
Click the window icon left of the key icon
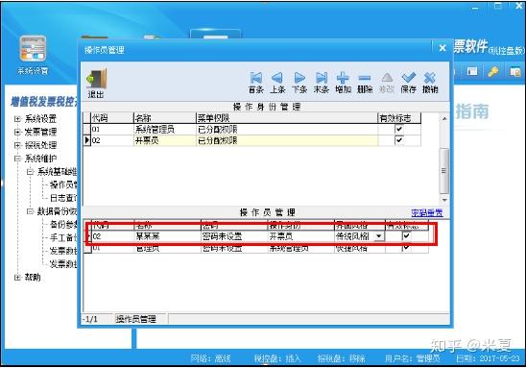[472, 71]
